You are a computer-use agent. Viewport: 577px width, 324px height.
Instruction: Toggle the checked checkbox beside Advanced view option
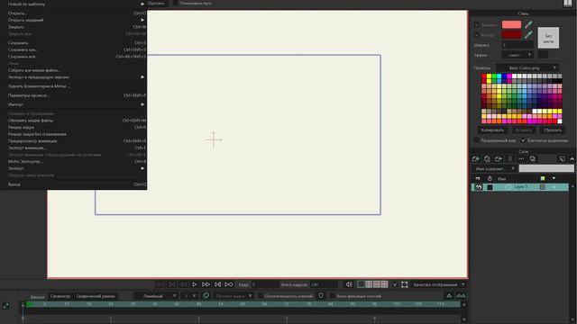[x=523, y=140]
